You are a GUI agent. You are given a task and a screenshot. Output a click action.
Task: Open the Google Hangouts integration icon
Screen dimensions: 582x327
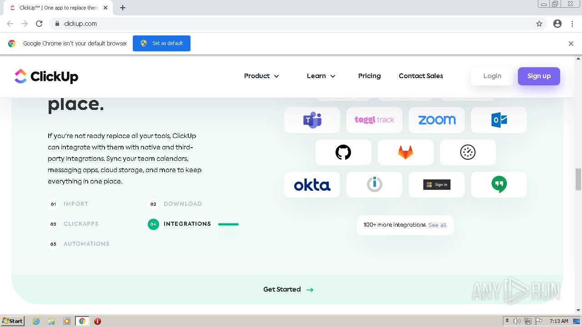coord(499,184)
